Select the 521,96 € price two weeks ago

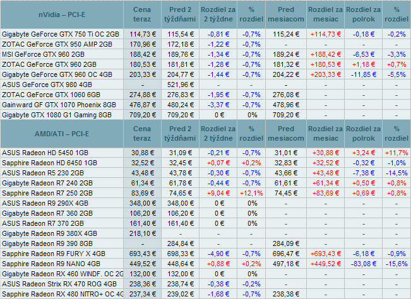tap(181, 85)
